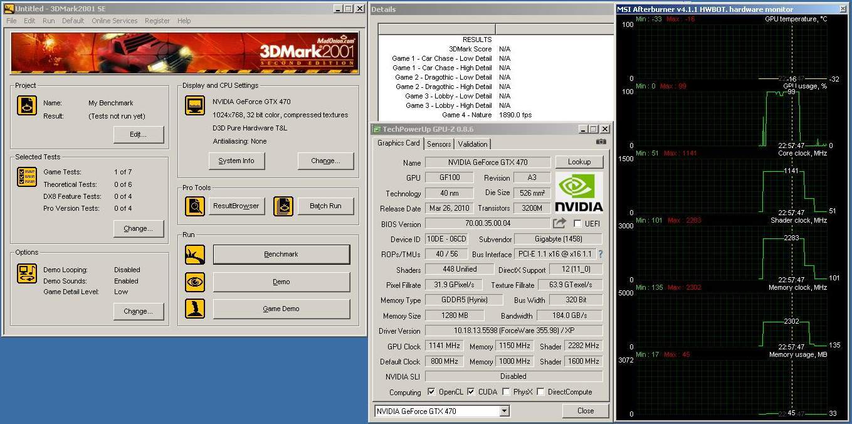The image size is (852, 424).
Task: Click Change... under Options
Action: [x=139, y=312]
